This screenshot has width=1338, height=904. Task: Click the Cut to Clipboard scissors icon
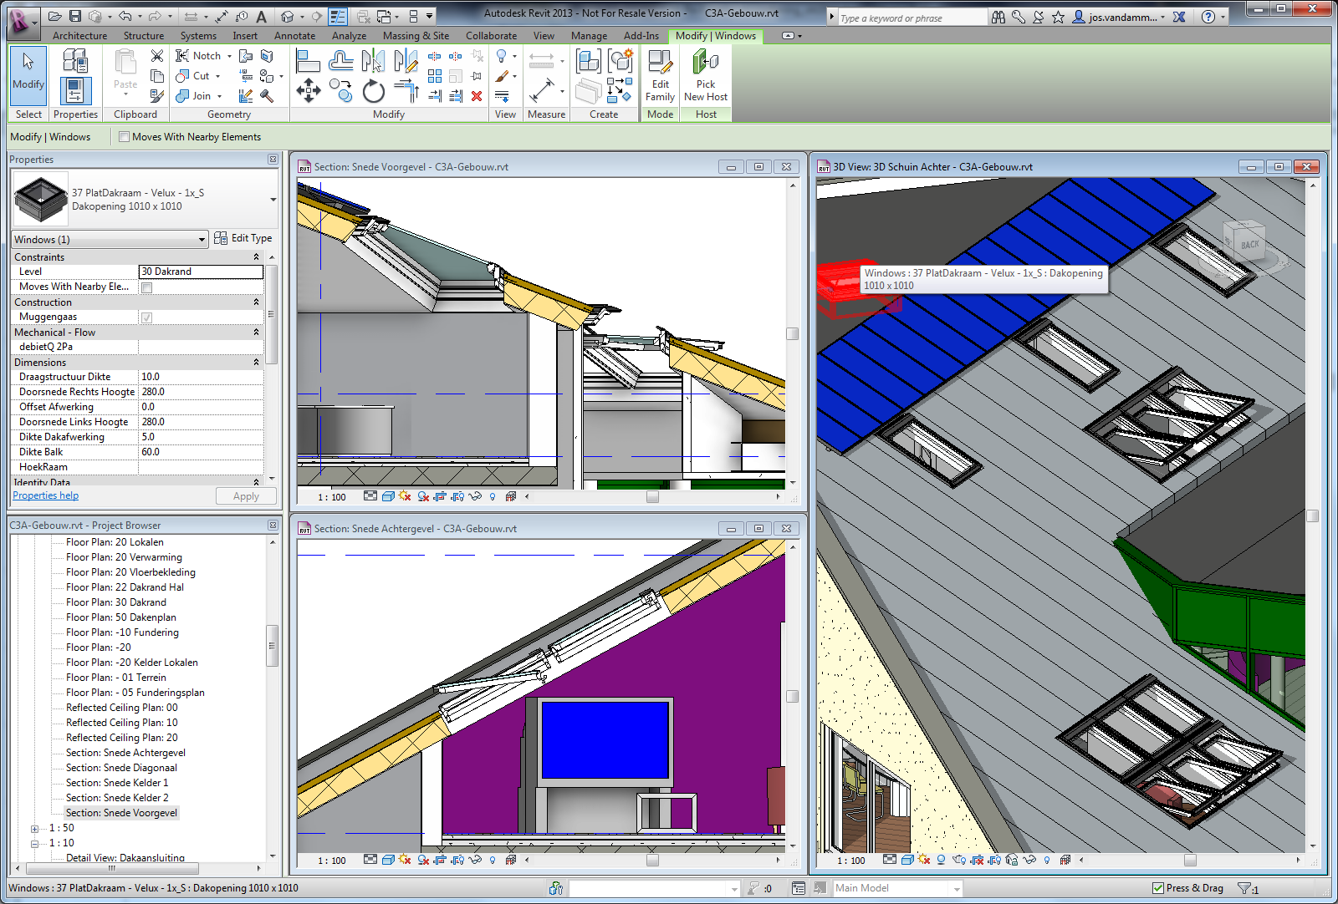pyautogui.click(x=157, y=56)
